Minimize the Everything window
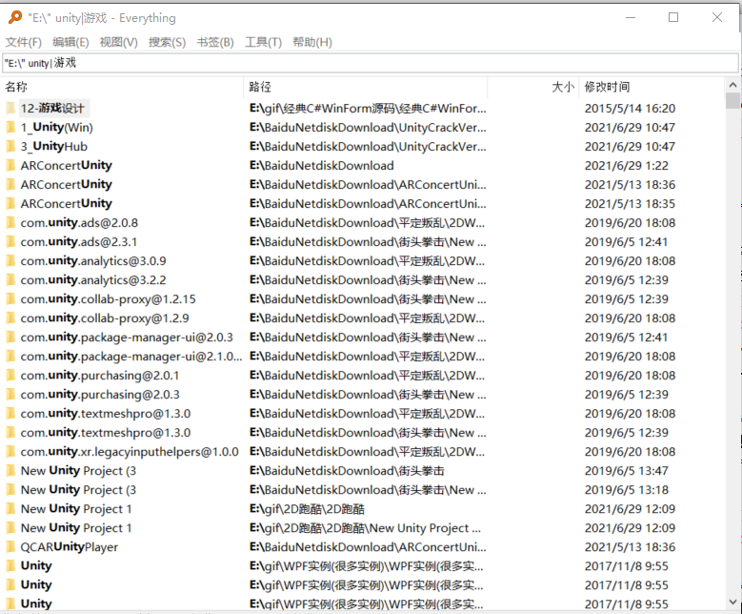742x614 pixels. 631,17
